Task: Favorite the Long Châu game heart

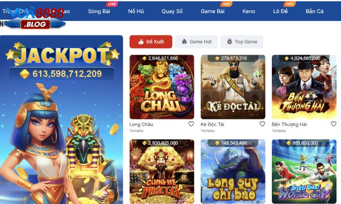Action: click(x=191, y=124)
